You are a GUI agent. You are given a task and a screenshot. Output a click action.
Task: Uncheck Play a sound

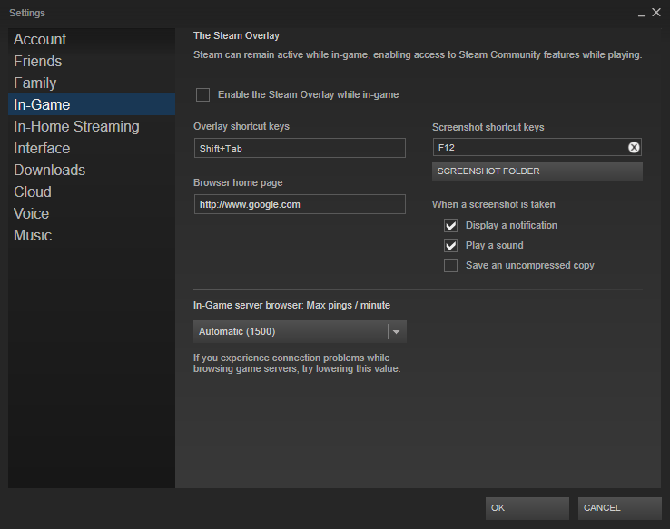[x=451, y=246]
